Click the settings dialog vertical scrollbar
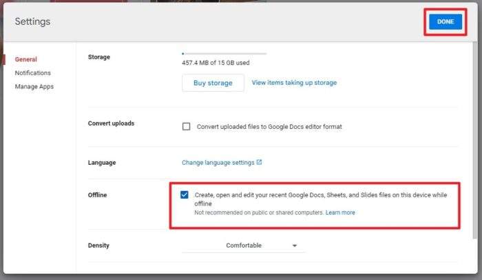 [475, 140]
